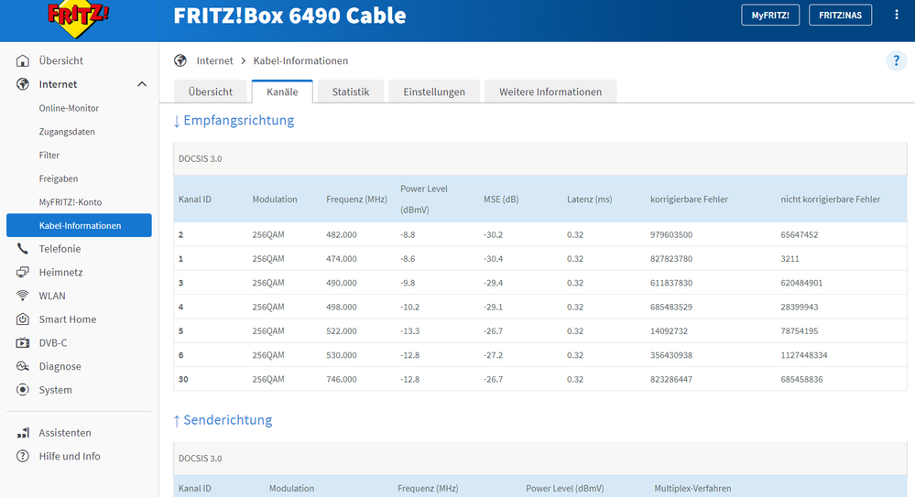Open the MyFRITZ! button
The width and height of the screenshot is (915, 497).
click(x=770, y=16)
